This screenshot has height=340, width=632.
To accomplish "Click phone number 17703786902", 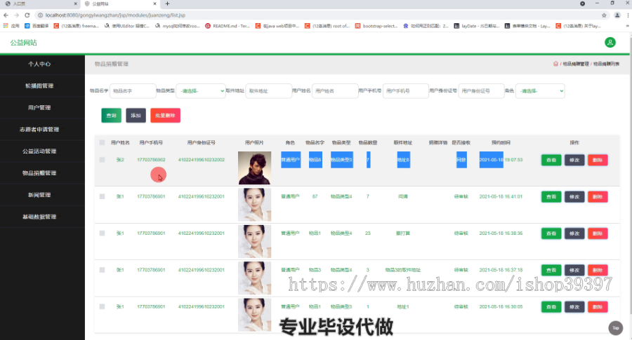I will [x=151, y=160].
